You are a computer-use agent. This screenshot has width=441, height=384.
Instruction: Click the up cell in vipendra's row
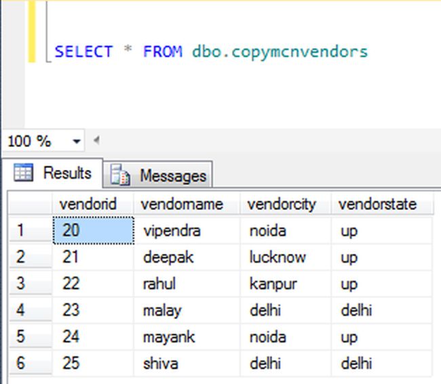pyautogui.click(x=382, y=230)
